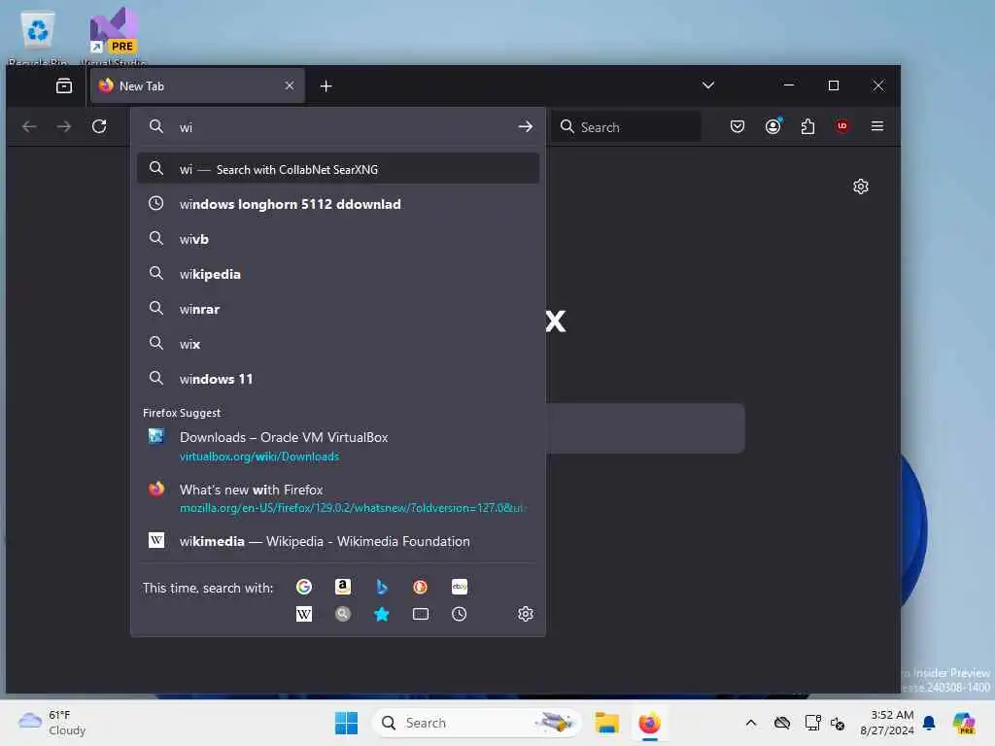This screenshot has height=746, width=995.
Task: Click the New Tab page search field
Action: click(645, 428)
